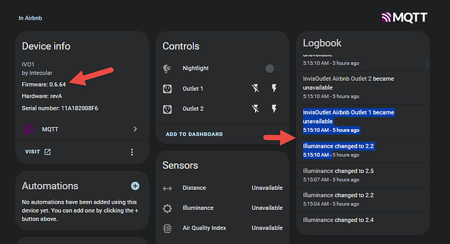
Task: Click the Outlet 1 label
Action: click(193, 89)
